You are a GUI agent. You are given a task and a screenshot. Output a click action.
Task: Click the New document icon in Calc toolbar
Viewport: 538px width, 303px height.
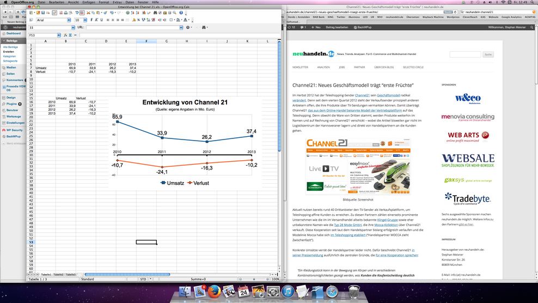click(x=31, y=13)
